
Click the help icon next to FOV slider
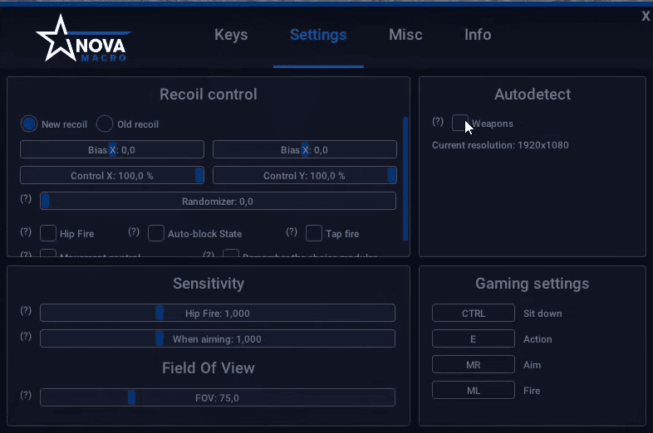click(26, 396)
